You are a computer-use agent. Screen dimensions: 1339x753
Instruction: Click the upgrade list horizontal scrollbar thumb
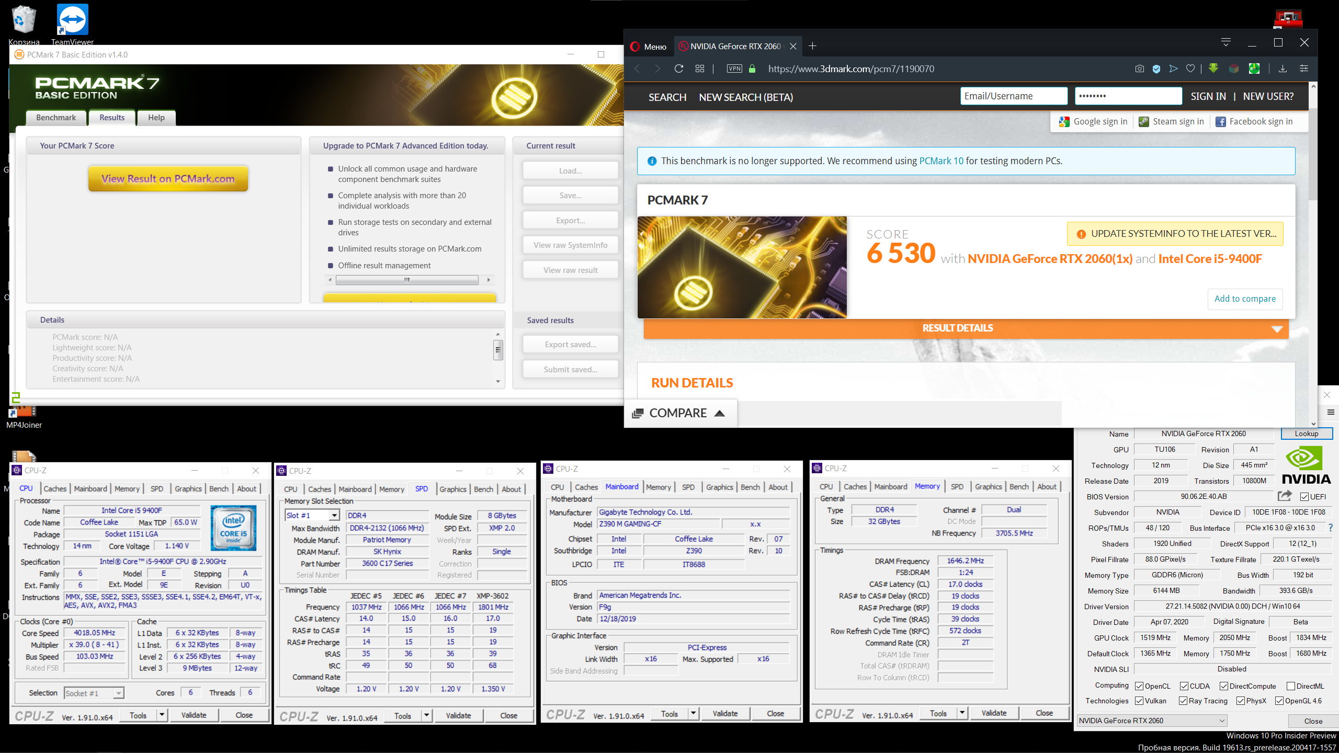407,280
